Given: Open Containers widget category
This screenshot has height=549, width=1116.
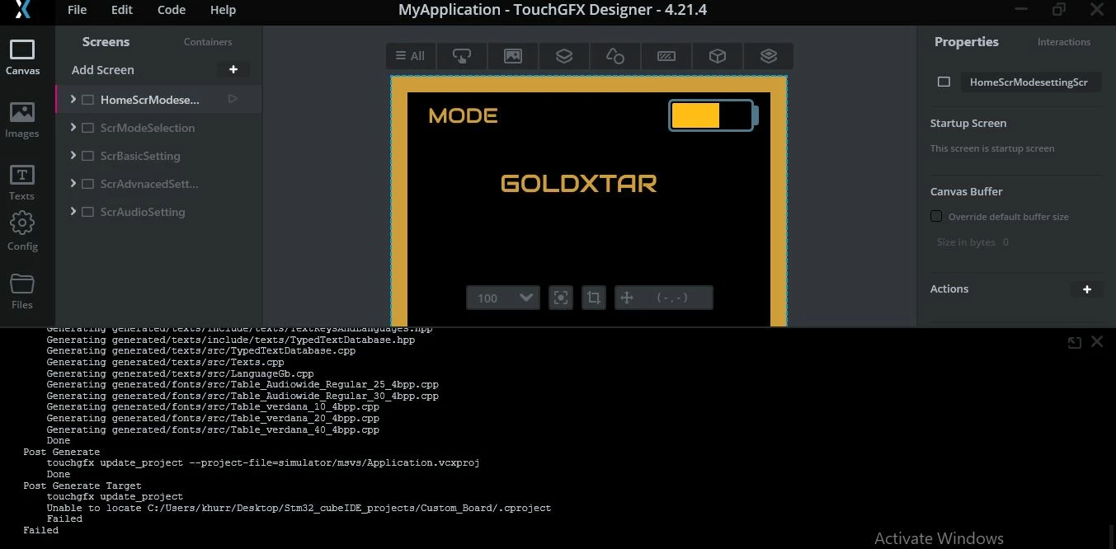Looking at the screenshot, I should tap(564, 56).
